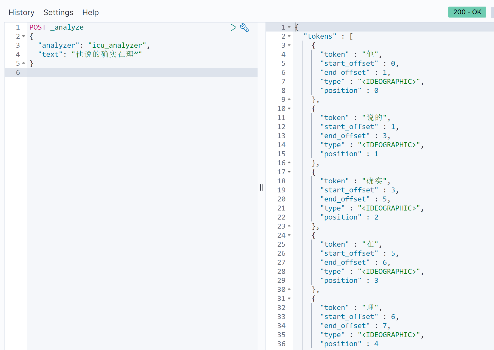
Task: Click the "end_offset" : 5 line
Action: coord(355,199)
